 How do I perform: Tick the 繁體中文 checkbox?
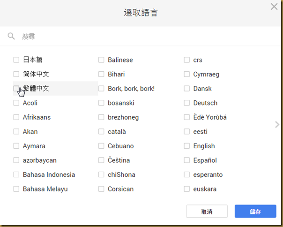[x=16, y=88]
